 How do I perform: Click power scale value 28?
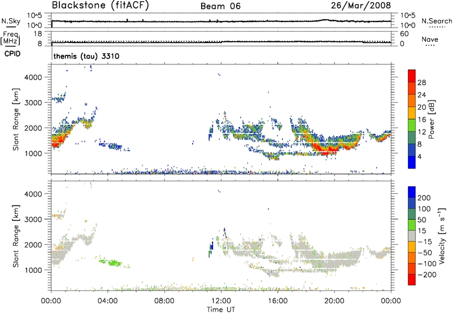421,82
